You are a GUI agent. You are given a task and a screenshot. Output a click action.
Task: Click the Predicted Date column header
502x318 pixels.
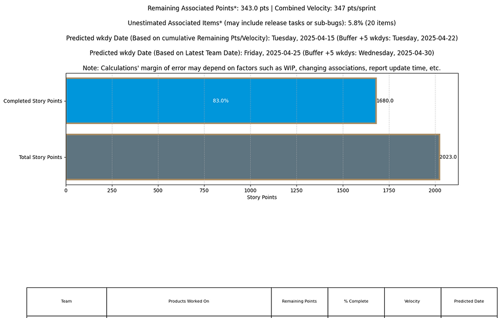click(x=469, y=302)
